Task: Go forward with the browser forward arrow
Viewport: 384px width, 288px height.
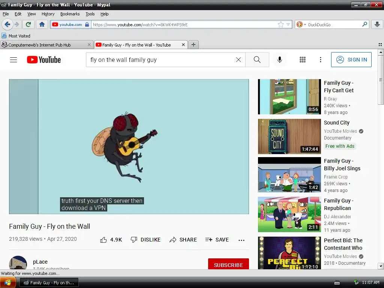Action: pyautogui.click(x=16, y=24)
